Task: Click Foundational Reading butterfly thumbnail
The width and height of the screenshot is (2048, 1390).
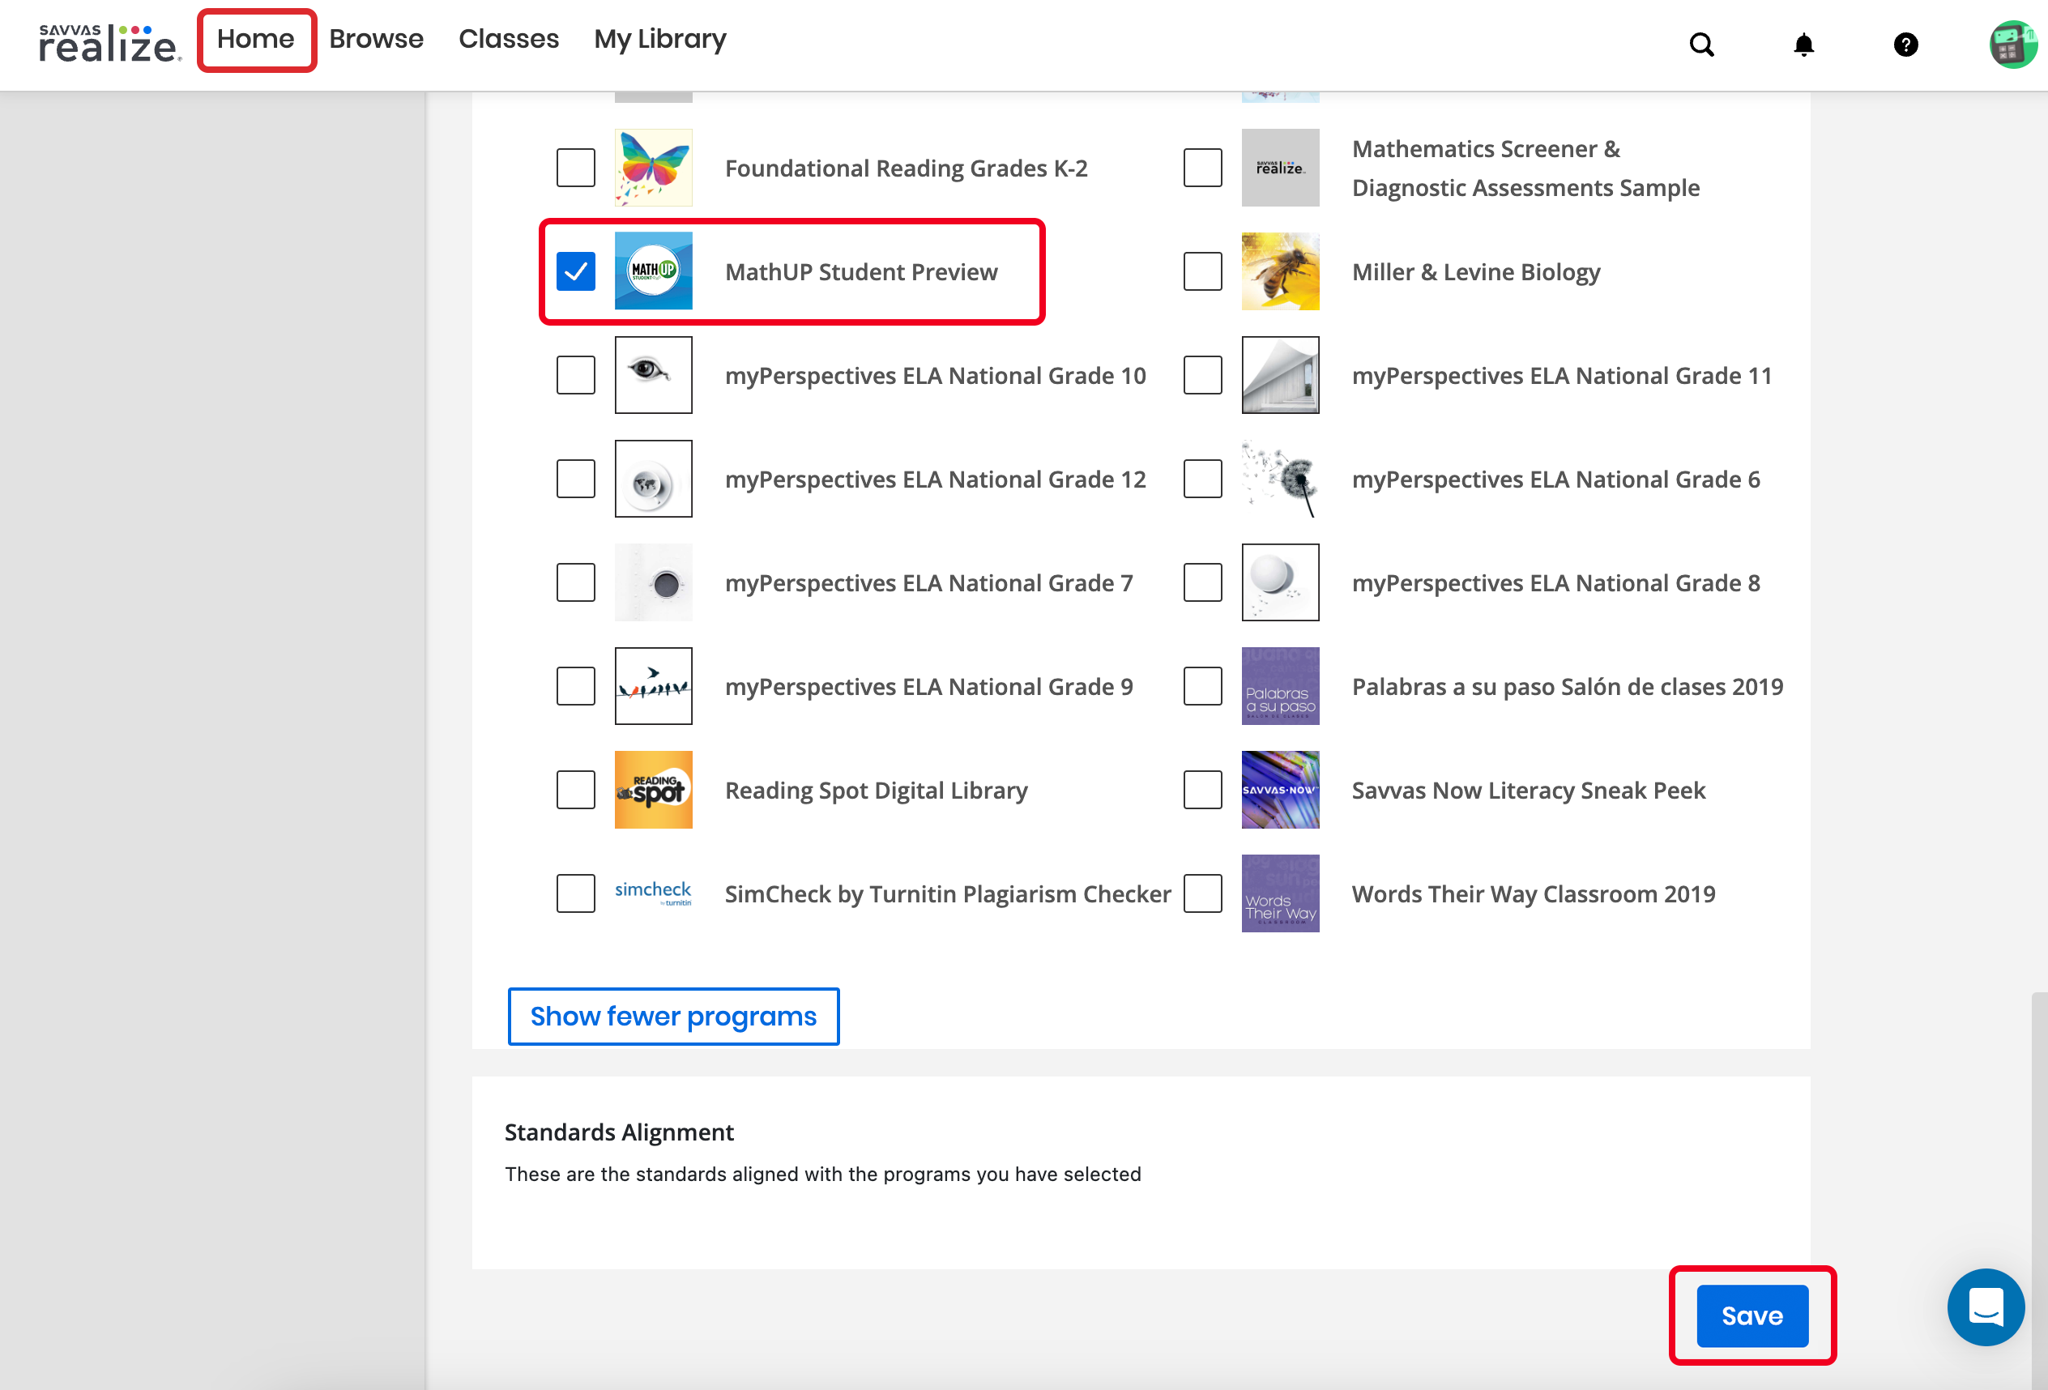Action: [x=653, y=168]
